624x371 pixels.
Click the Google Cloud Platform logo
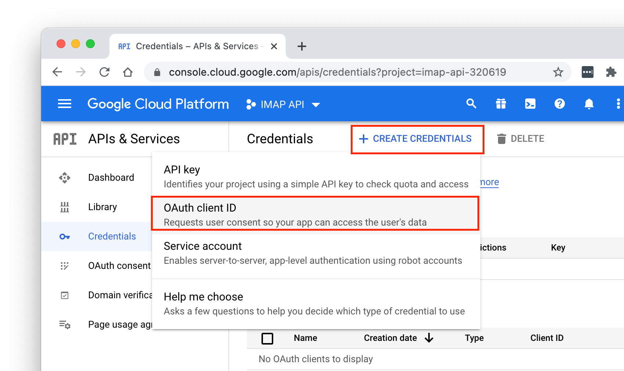tap(158, 104)
